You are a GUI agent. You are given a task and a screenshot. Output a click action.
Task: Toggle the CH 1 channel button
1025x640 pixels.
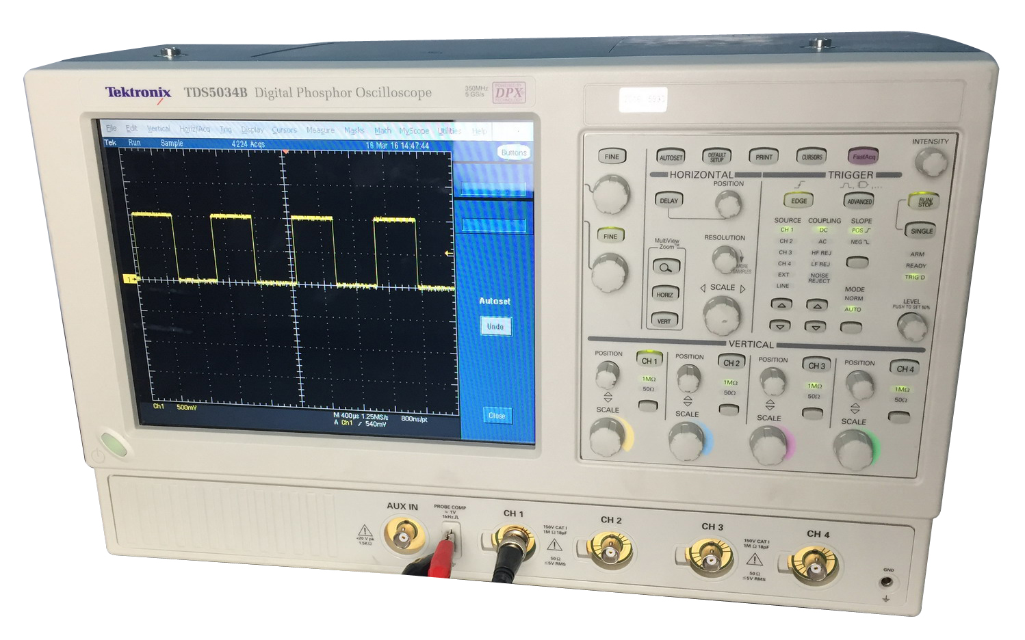click(x=649, y=360)
